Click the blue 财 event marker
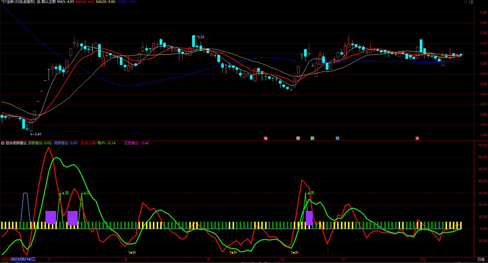Screen dimensions: 488x263 tap(337, 138)
